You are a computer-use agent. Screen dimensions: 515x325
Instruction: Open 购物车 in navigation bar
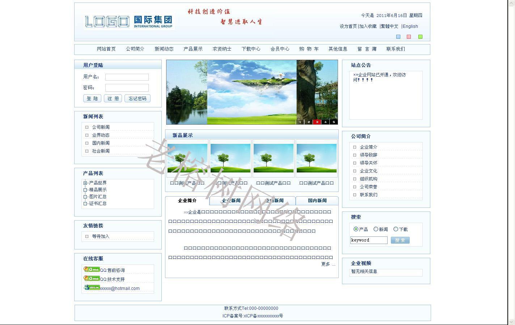click(x=309, y=49)
